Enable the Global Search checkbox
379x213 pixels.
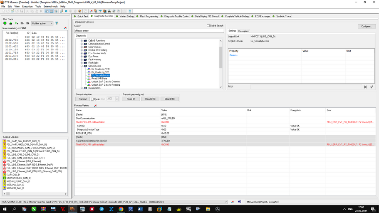(208, 26)
